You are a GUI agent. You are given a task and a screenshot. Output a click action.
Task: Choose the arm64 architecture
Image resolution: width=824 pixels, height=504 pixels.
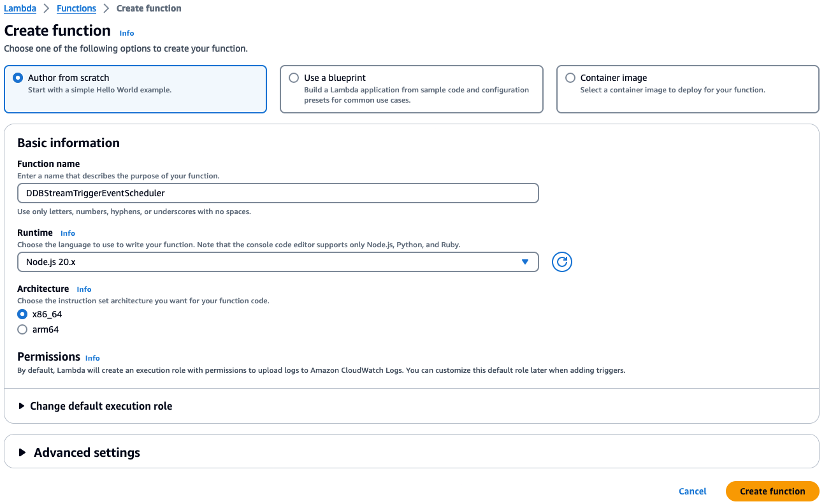(22, 329)
